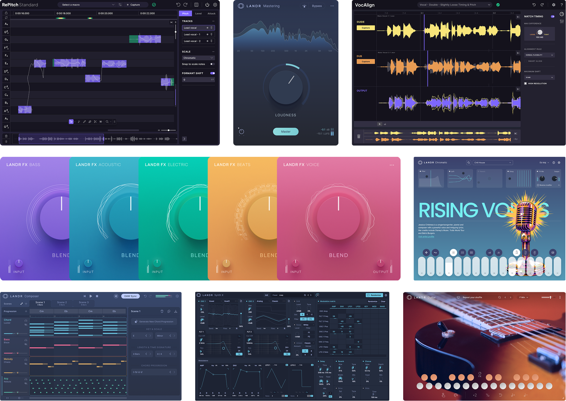Click LANDR Mastering timer icon
This screenshot has width=566, height=401.
(x=241, y=131)
